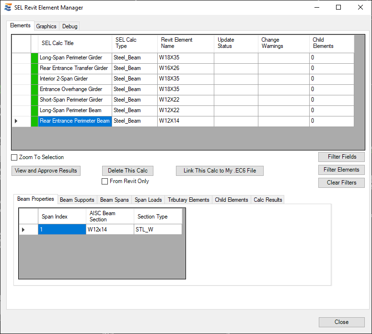Toggle From Revit Only checkbox
The image size is (372, 334).
(105, 182)
